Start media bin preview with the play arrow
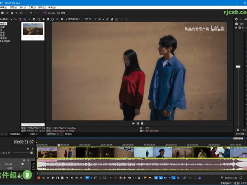 (44, 19)
